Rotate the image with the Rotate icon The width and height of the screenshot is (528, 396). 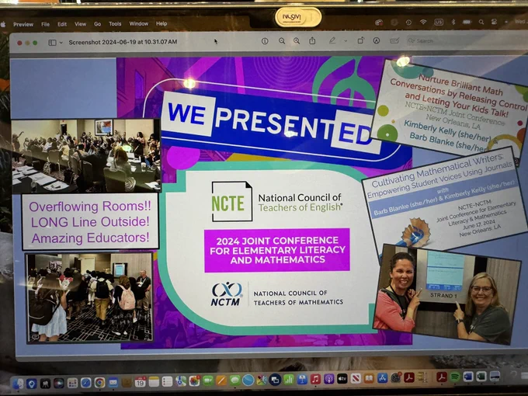pyautogui.click(x=360, y=40)
